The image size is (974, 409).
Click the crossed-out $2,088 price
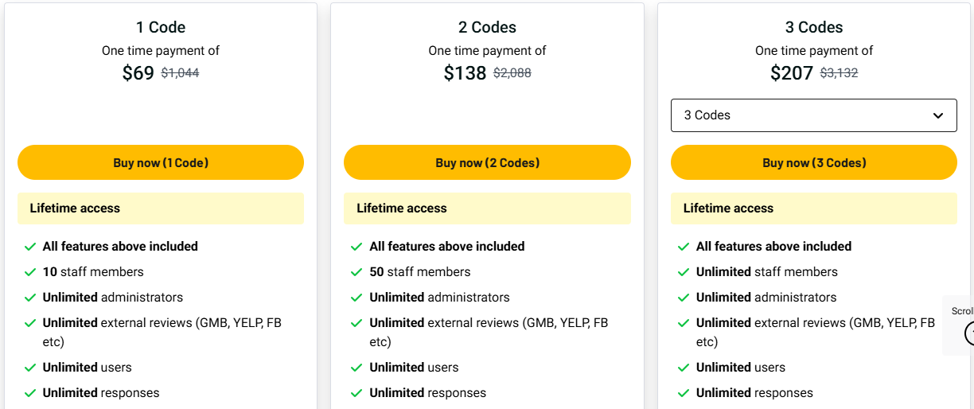(x=512, y=73)
